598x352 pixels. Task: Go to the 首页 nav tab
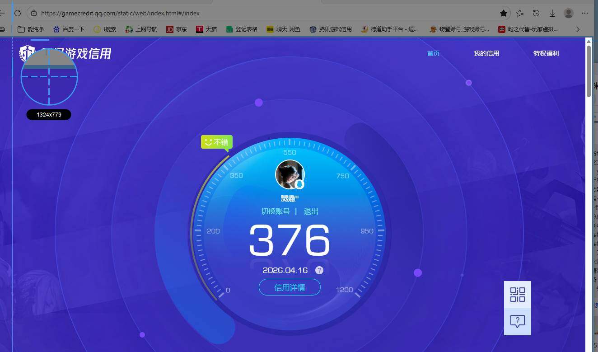433,53
